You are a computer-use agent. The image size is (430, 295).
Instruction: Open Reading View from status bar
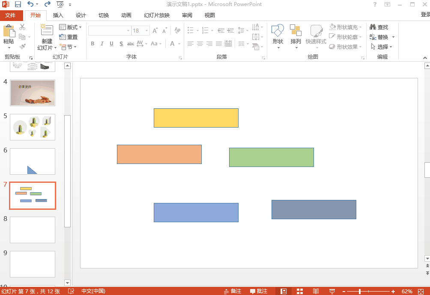click(316, 291)
